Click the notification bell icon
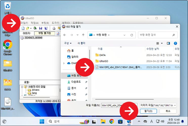 182,121
